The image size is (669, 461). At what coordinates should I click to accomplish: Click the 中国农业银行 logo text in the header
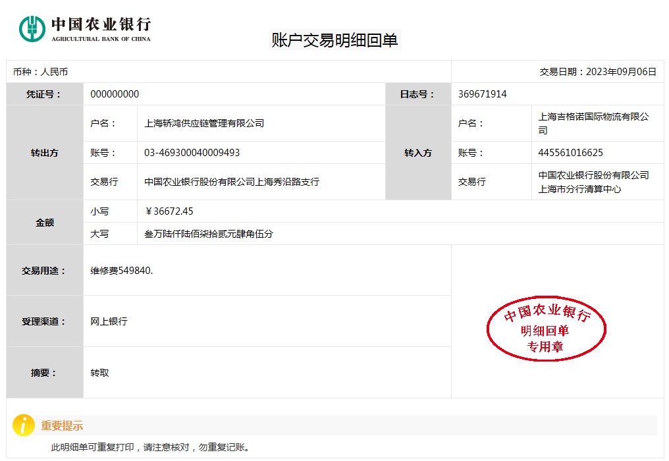101,25
